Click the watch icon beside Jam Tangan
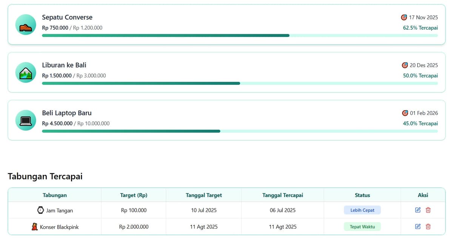Viewport: 453px width, 239px height. tap(40, 210)
